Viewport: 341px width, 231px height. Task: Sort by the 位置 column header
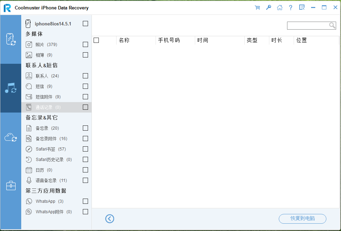316,40
